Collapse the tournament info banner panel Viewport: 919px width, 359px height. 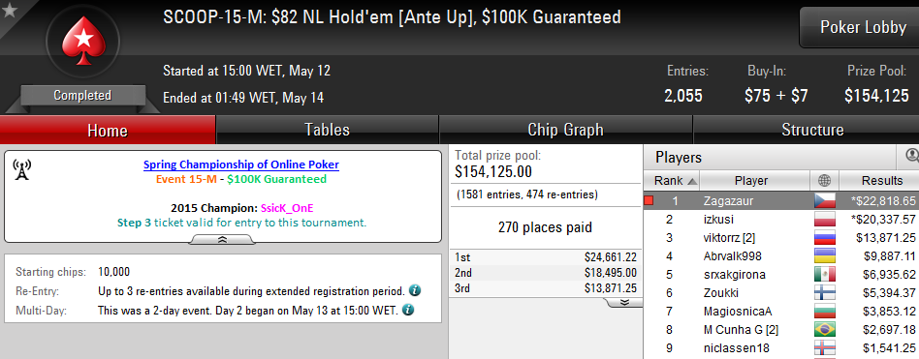(222, 240)
